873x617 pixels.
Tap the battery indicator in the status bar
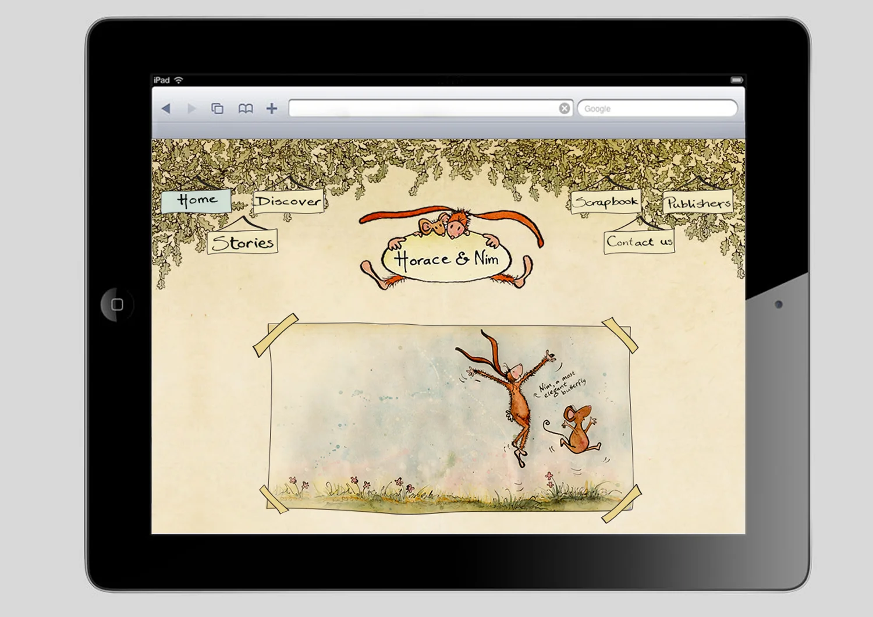click(737, 80)
